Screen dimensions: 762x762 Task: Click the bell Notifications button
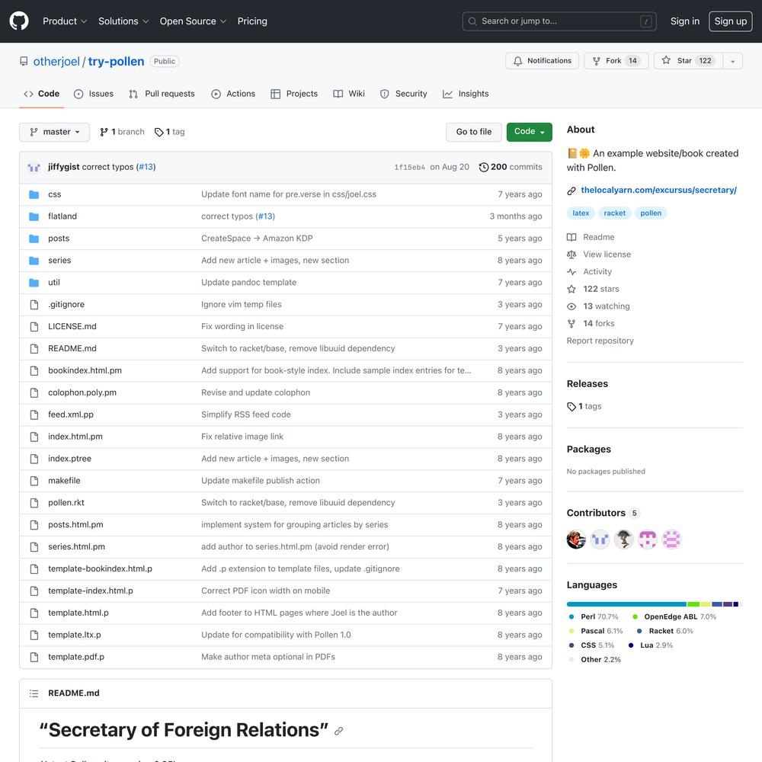pos(543,61)
